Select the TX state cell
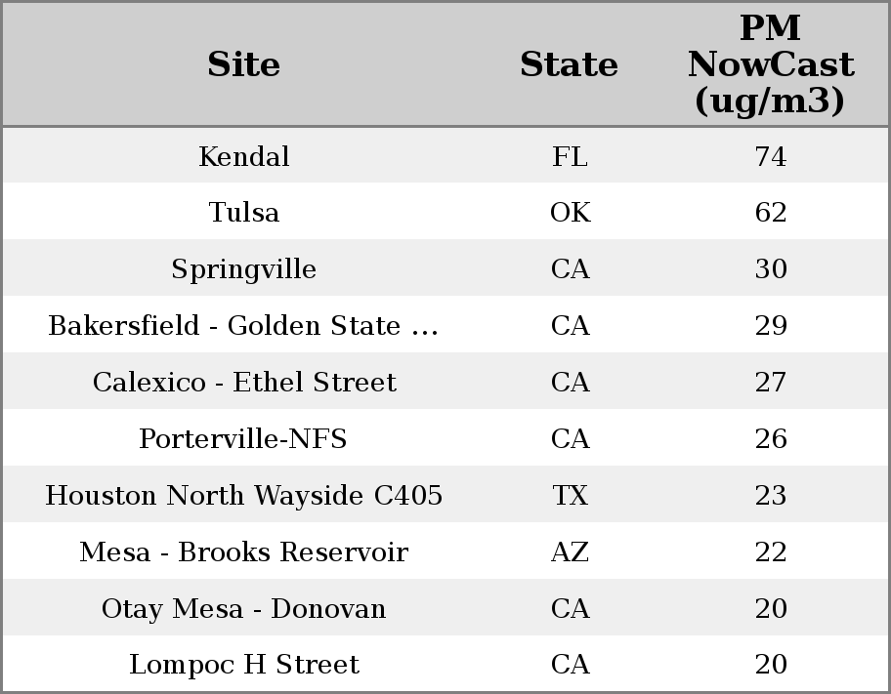 pyautogui.click(x=570, y=496)
